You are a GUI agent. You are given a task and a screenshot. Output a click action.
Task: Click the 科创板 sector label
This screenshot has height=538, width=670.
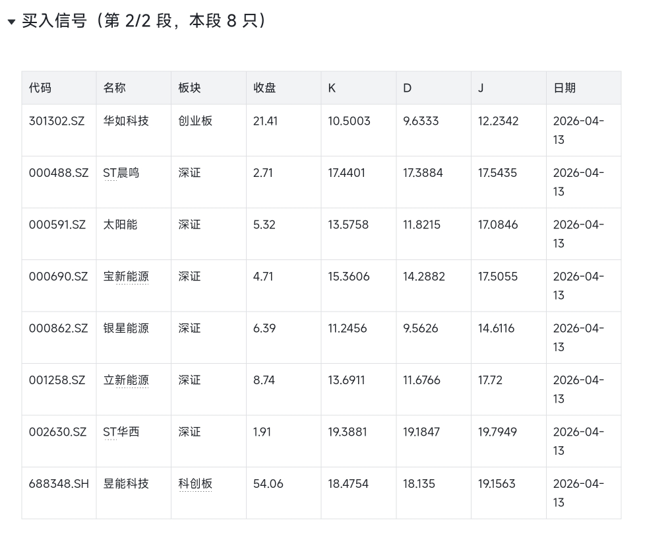click(x=195, y=484)
